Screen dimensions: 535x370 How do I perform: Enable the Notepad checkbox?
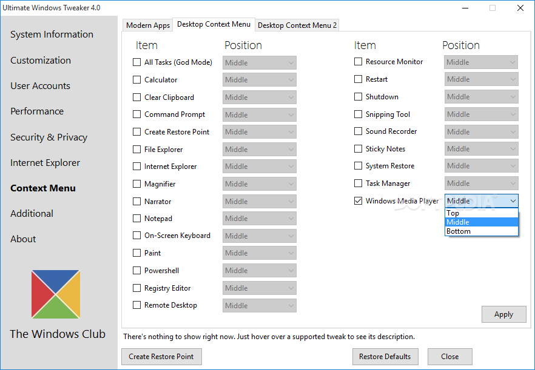137,219
